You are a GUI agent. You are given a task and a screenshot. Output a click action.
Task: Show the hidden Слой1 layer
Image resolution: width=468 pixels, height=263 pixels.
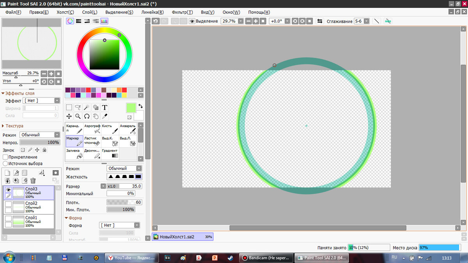8,218
